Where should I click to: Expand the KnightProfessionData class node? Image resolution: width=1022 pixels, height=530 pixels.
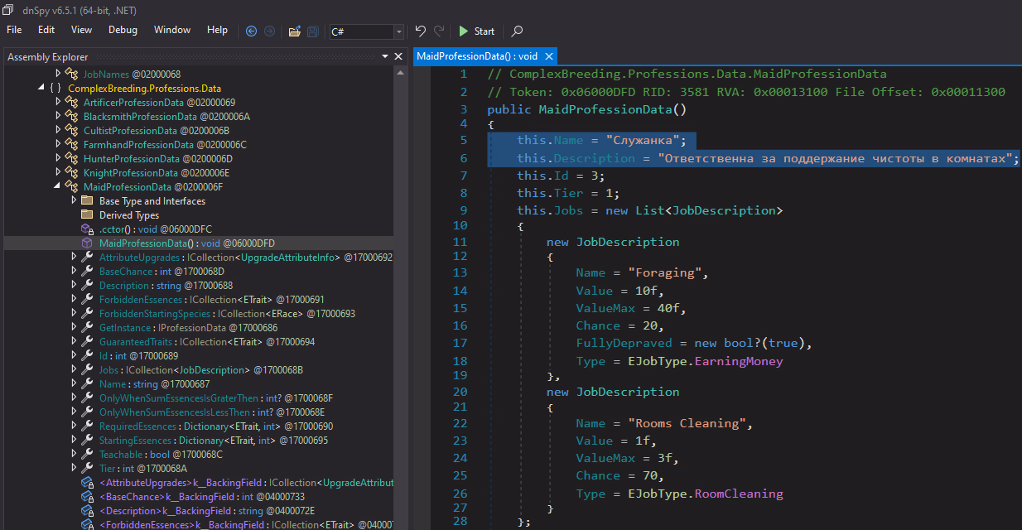(x=58, y=172)
